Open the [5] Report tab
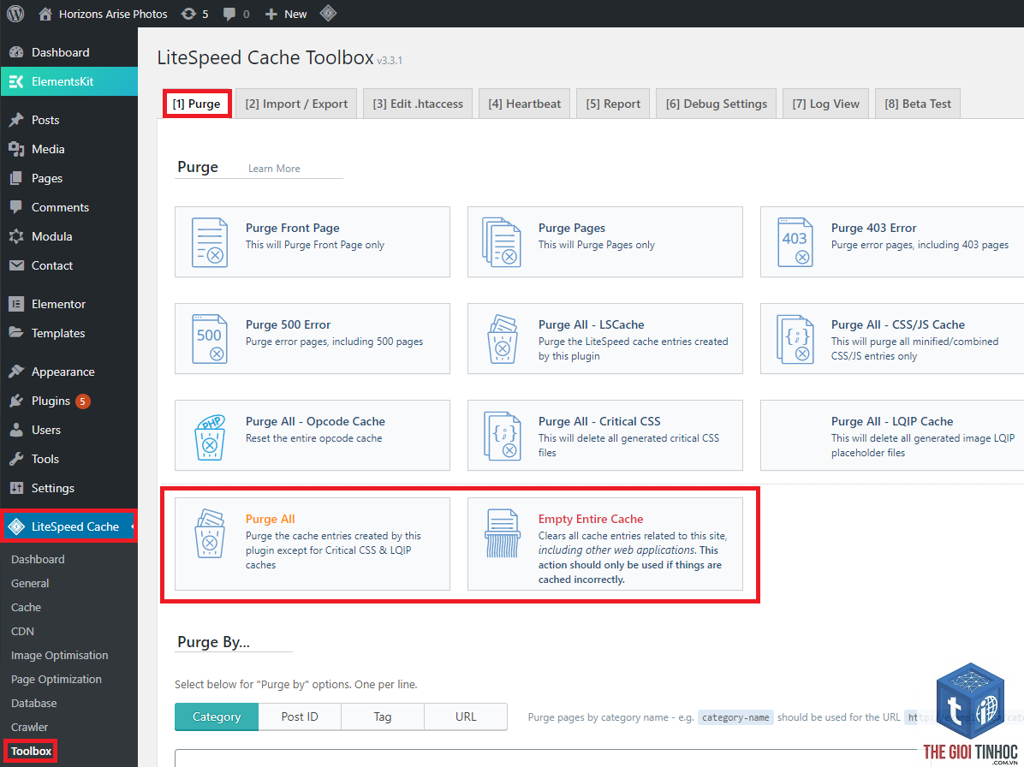 coord(613,104)
